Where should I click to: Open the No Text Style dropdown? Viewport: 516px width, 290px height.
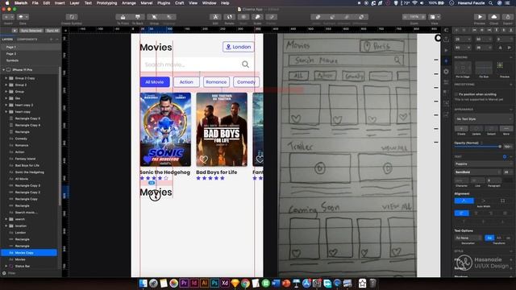click(x=483, y=118)
